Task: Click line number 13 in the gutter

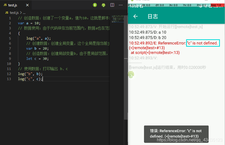Action: click(9, 79)
